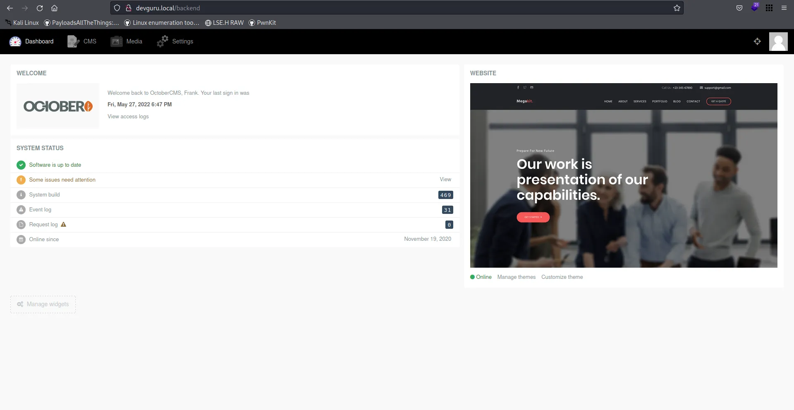
Task: Click View access logs link
Action: coord(128,117)
